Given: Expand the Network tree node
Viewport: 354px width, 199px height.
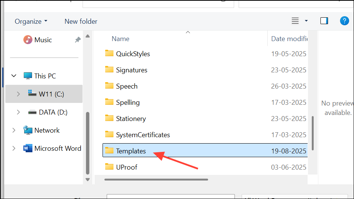Looking at the screenshot, I should [14, 130].
